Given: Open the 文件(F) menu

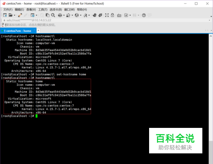Looking at the screenshot, I should [8, 9].
